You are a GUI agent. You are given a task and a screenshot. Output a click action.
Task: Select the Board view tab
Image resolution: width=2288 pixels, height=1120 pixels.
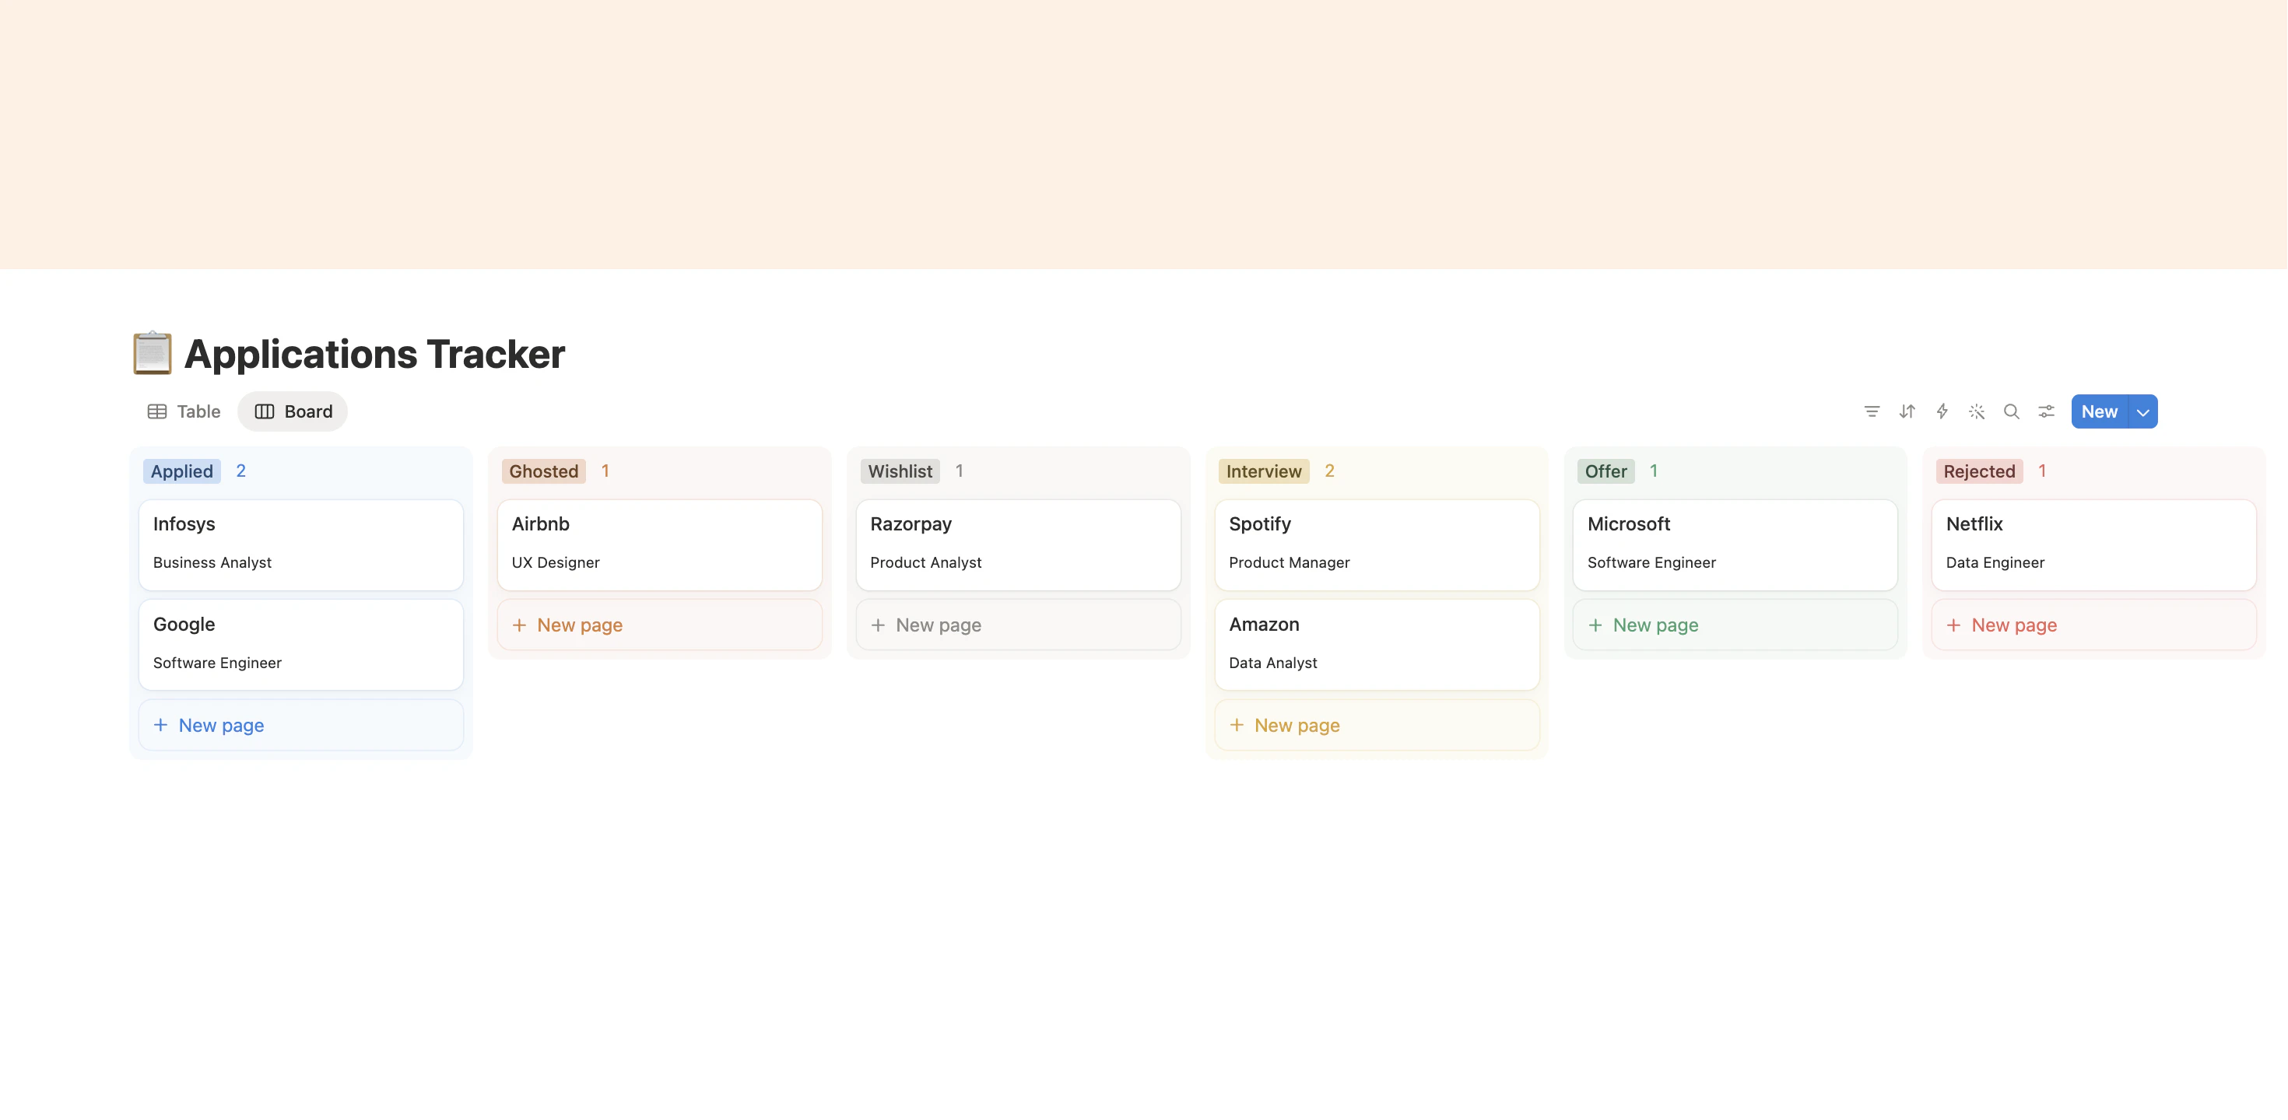(x=293, y=411)
